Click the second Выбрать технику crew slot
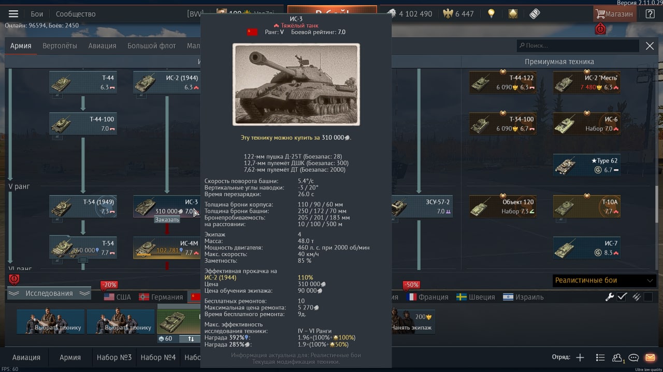This screenshot has height=372, width=663. click(x=121, y=321)
